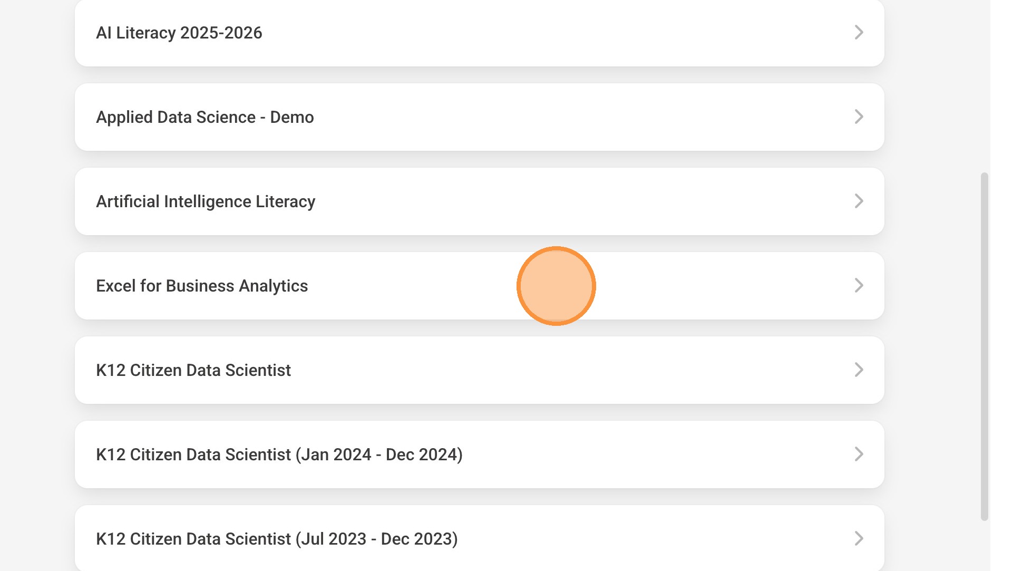This screenshot has width=1022, height=571.
Task: Click the Excel for Business Analytics title
Action: tap(202, 286)
